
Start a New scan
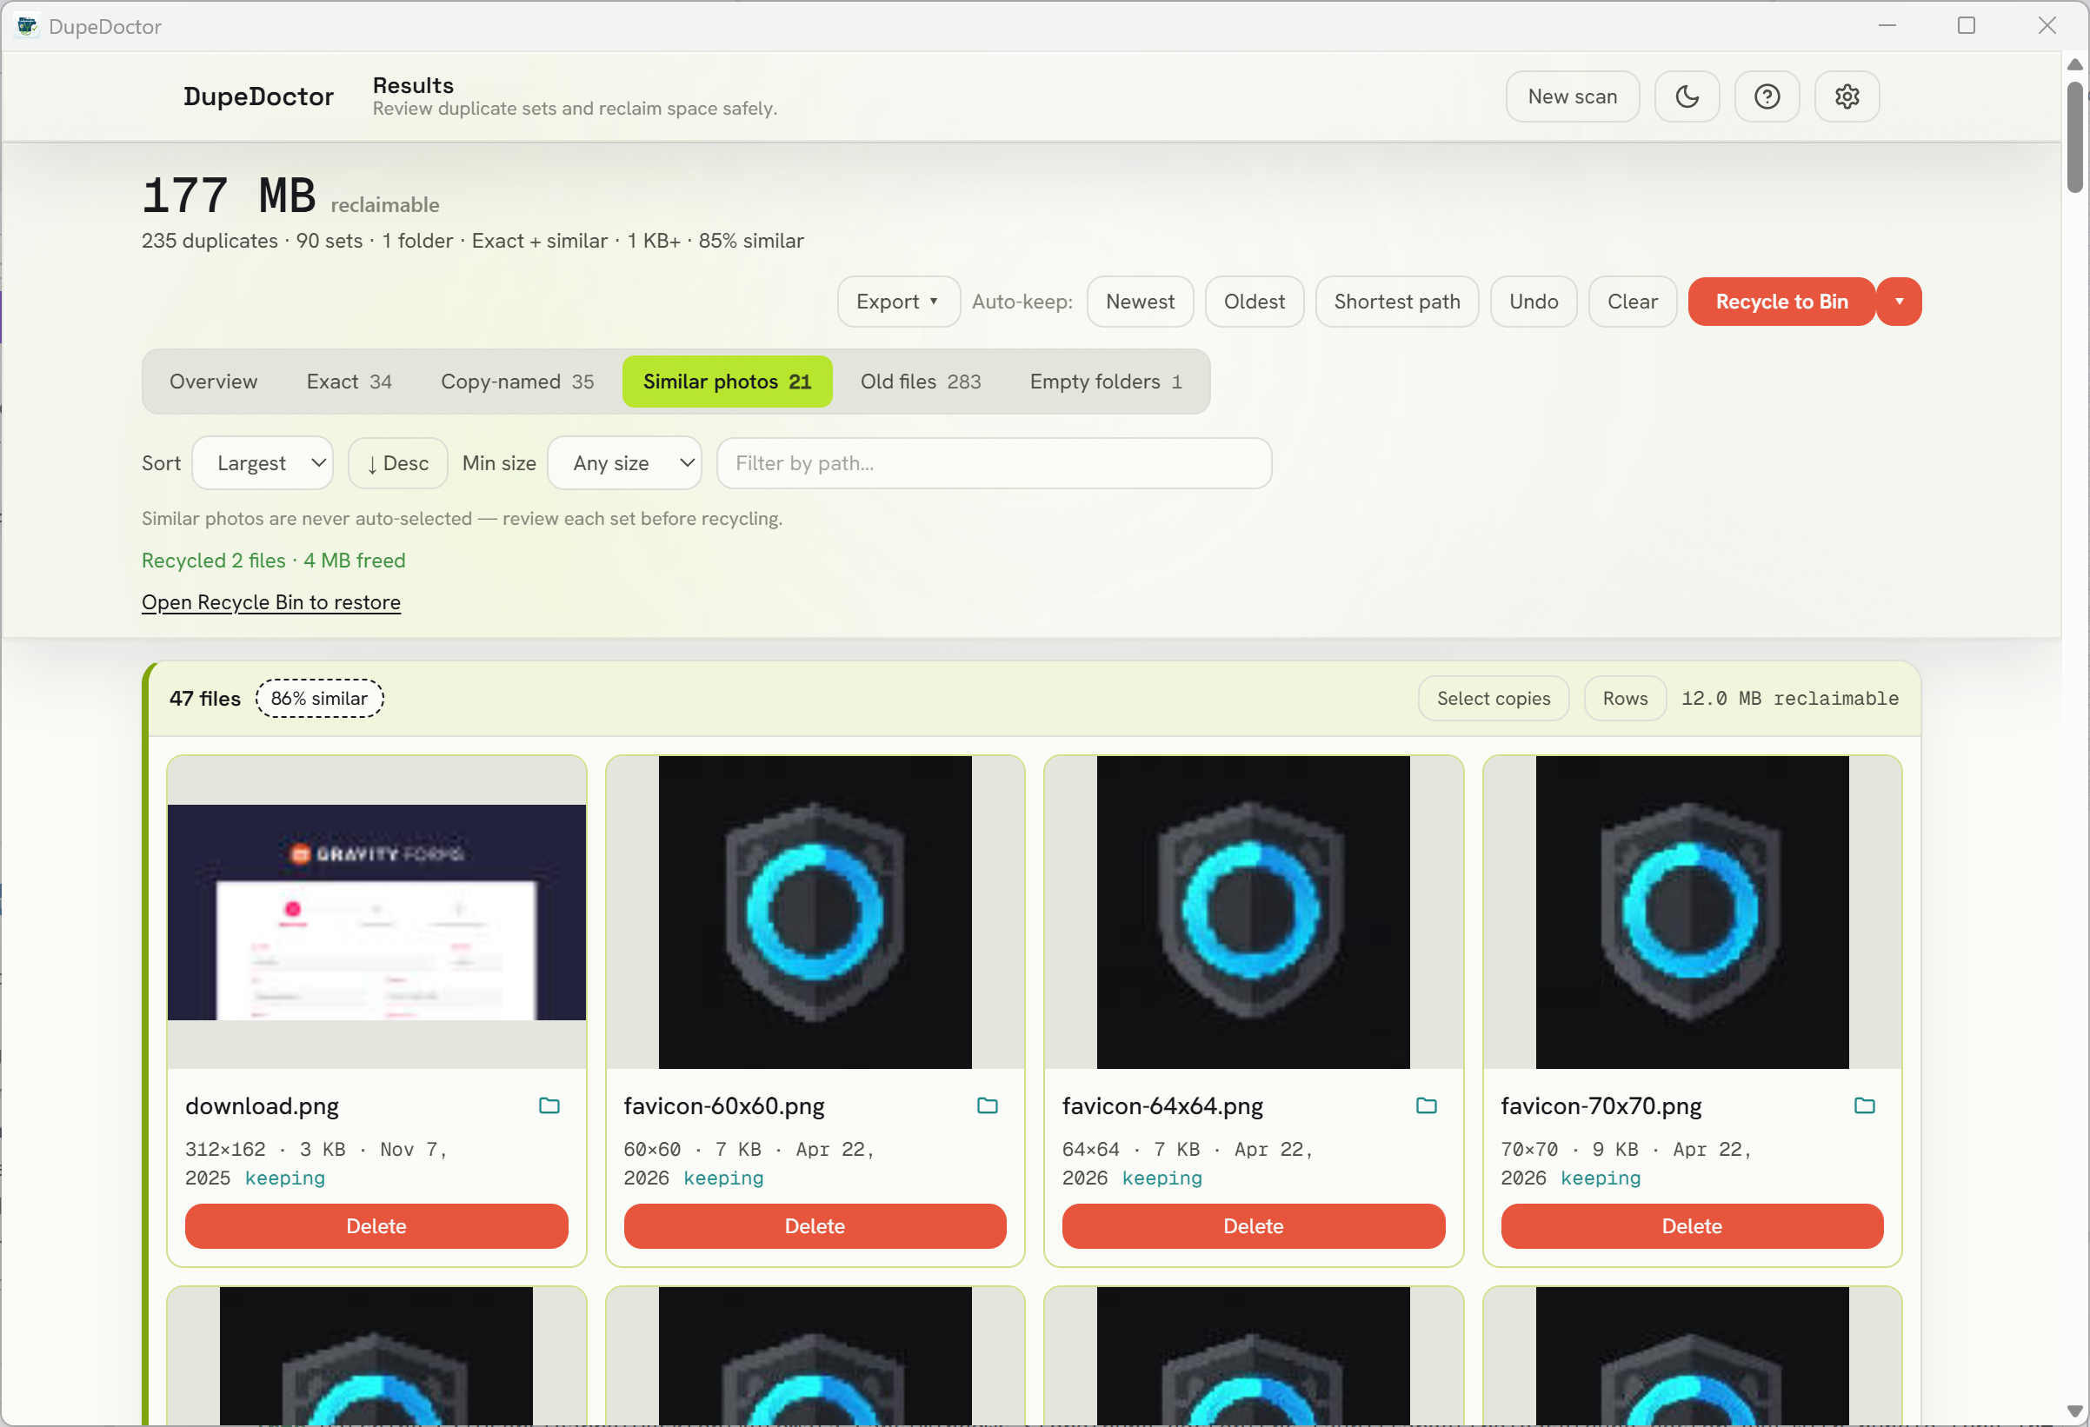(1572, 96)
